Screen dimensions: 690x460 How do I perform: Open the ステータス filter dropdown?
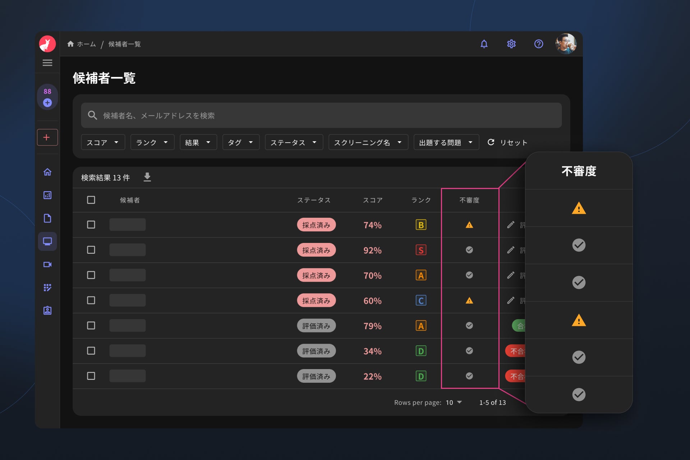pos(294,142)
